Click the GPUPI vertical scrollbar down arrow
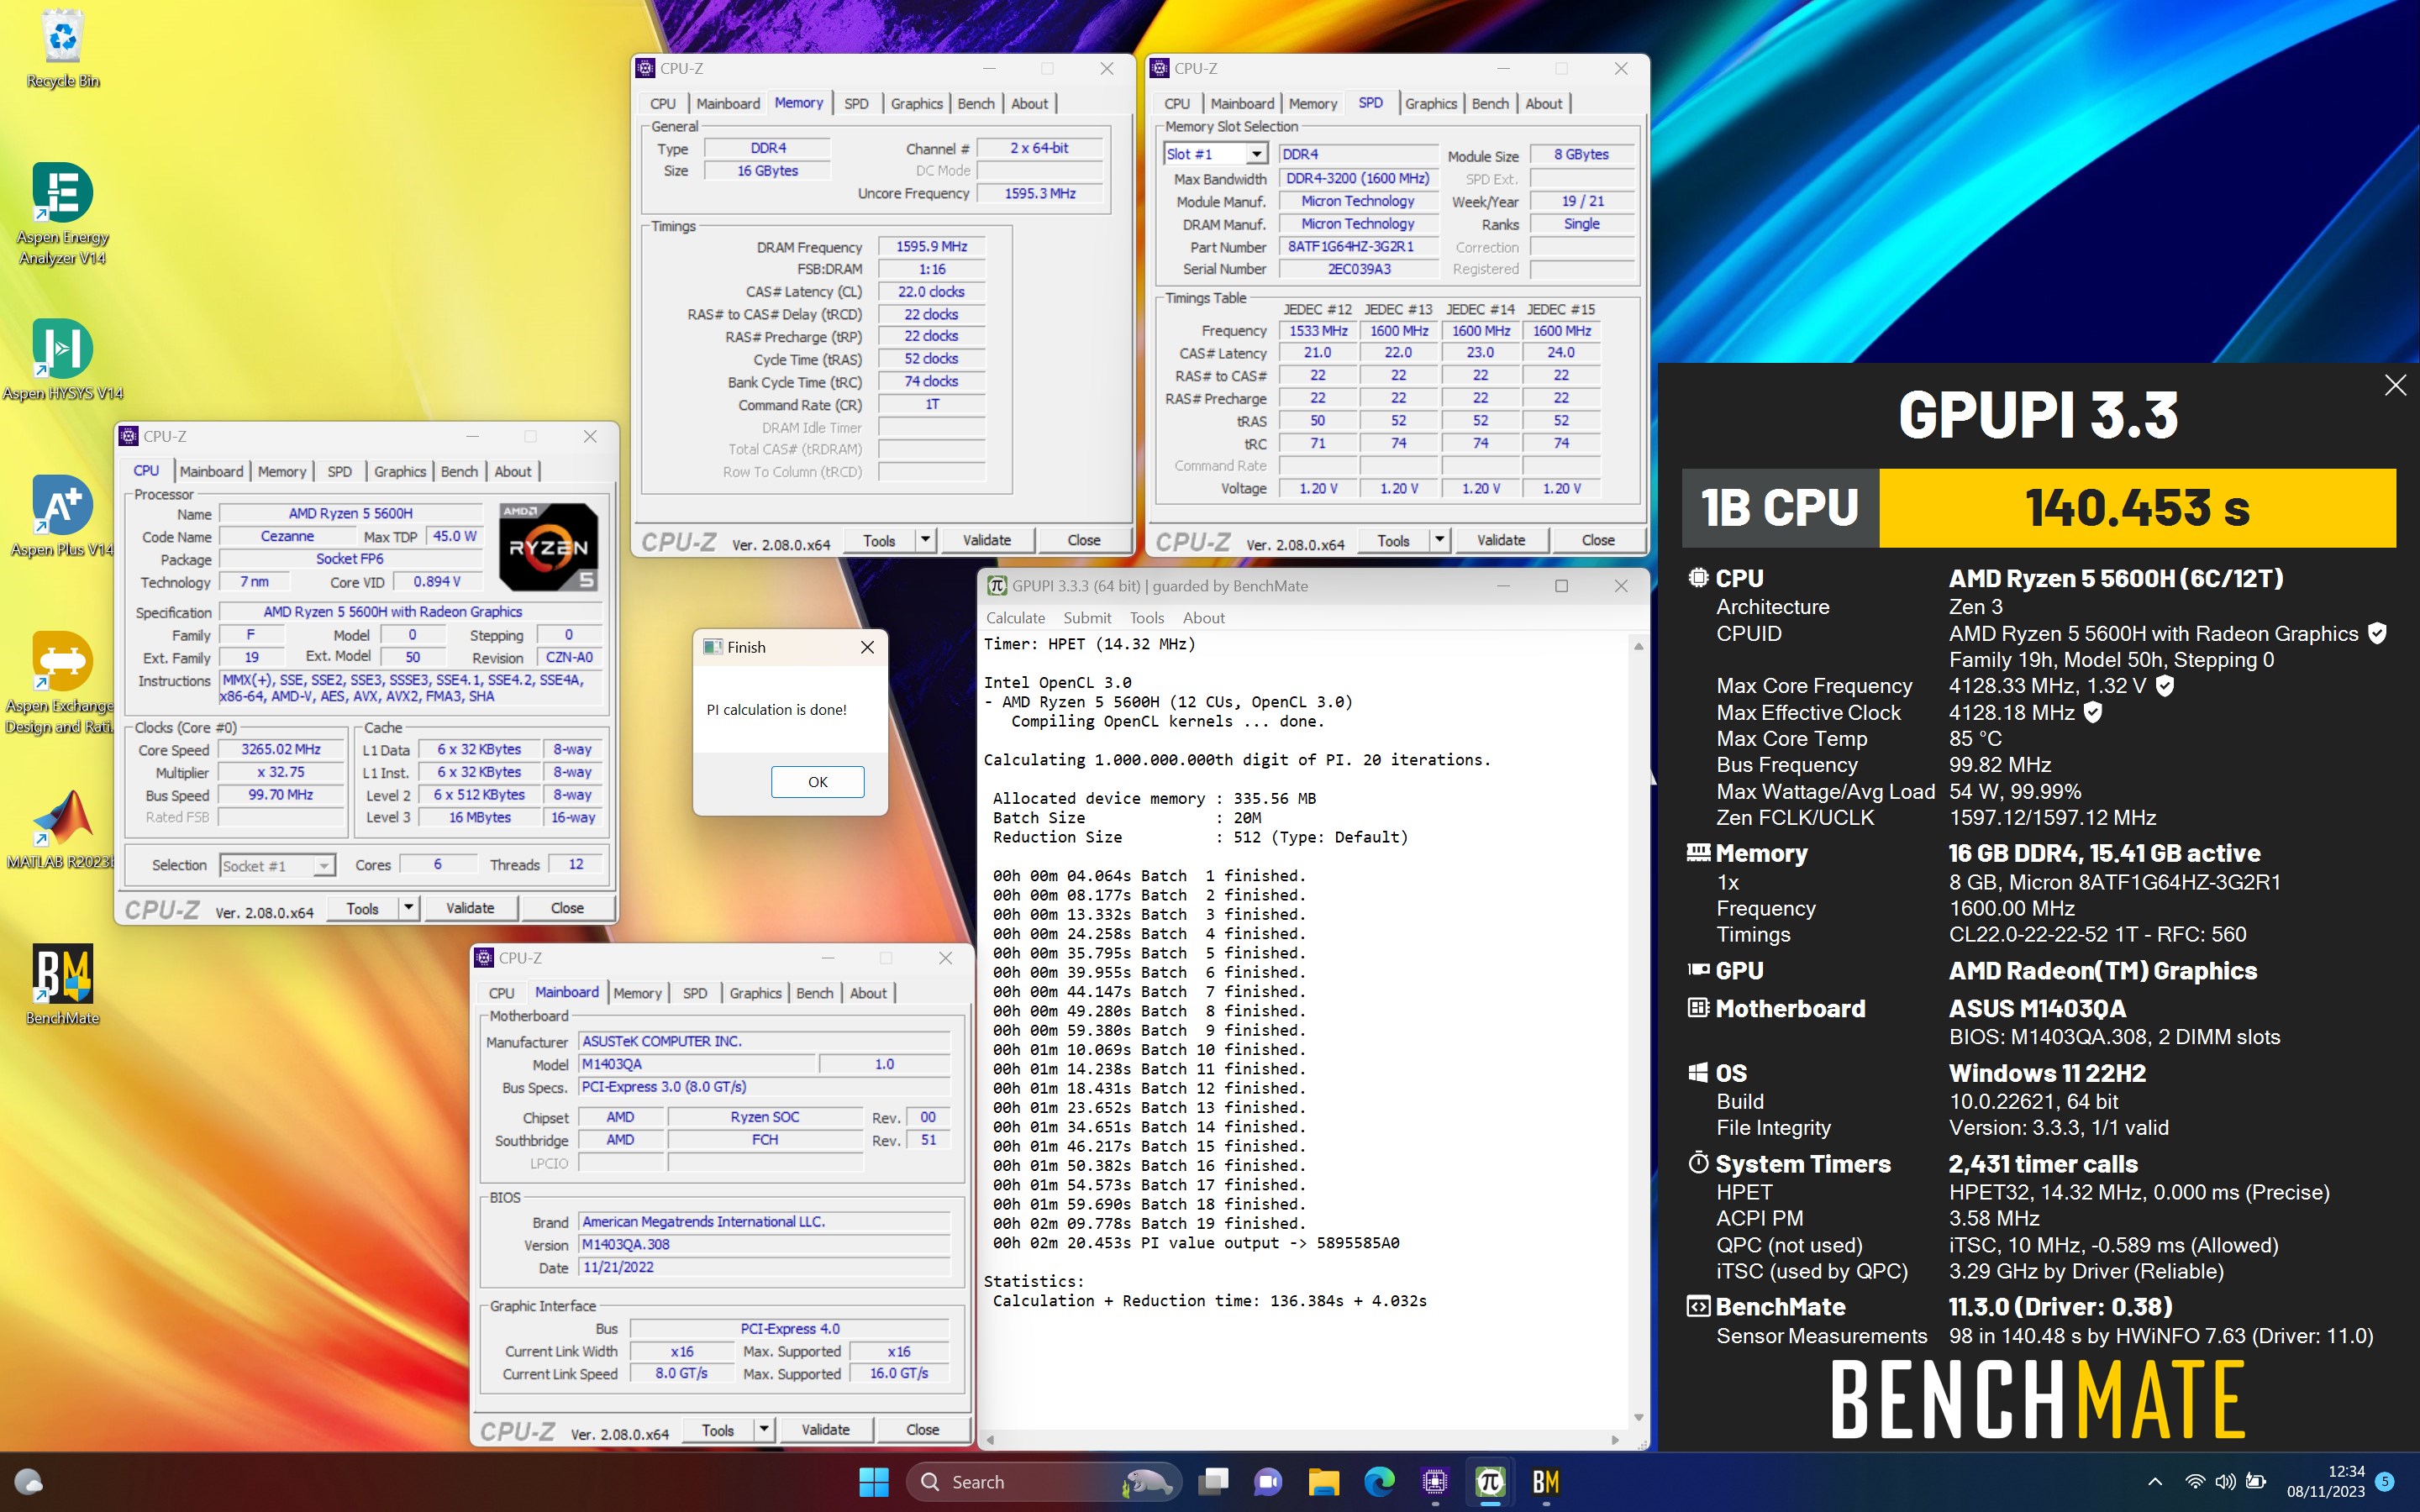The width and height of the screenshot is (2420, 1512). pyautogui.click(x=1638, y=1417)
